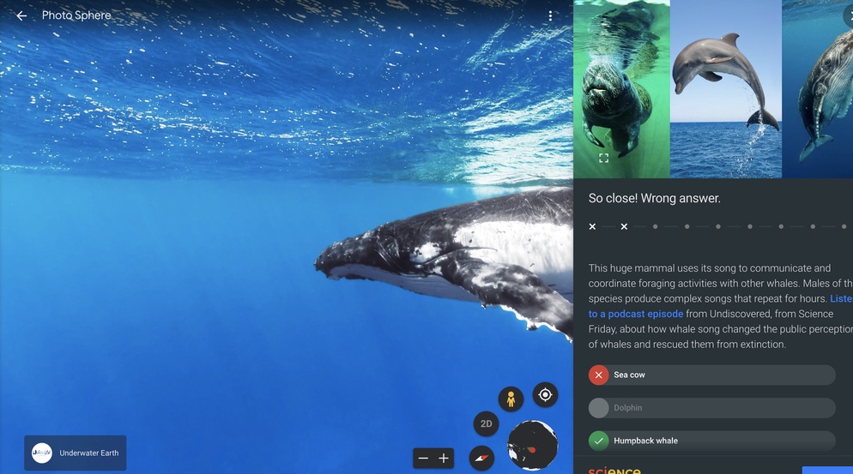This screenshot has height=474, width=853.
Task: Click the grey circle beside Dolphin
Action: pyautogui.click(x=598, y=408)
